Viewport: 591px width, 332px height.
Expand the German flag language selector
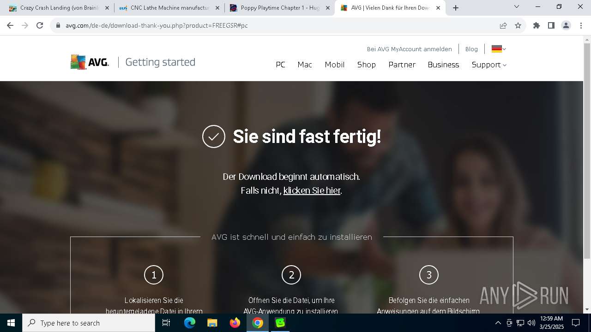point(499,49)
